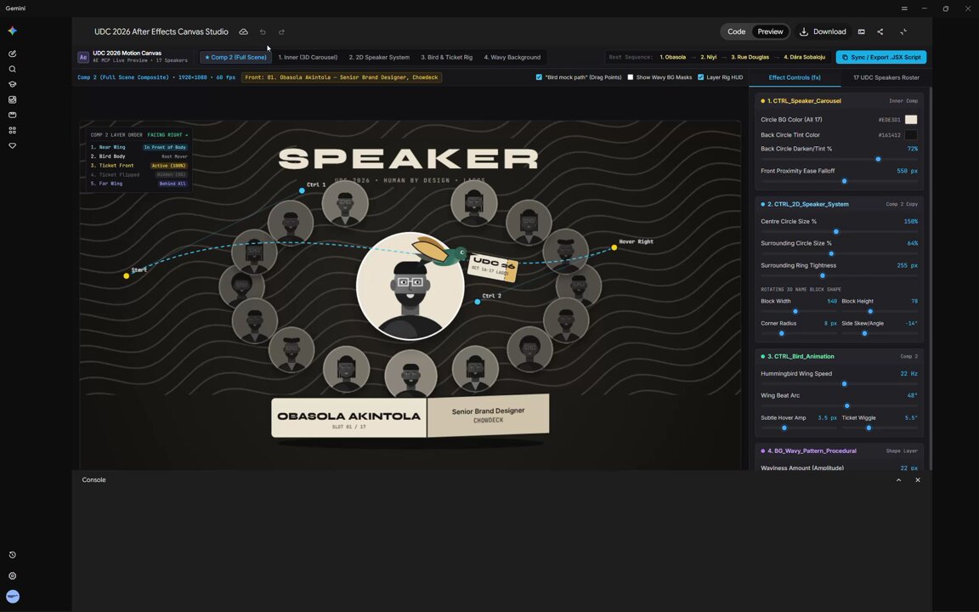
Task: Click the 1. CTRL_Speaker_Carousel section header
Action: pos(839,100)
